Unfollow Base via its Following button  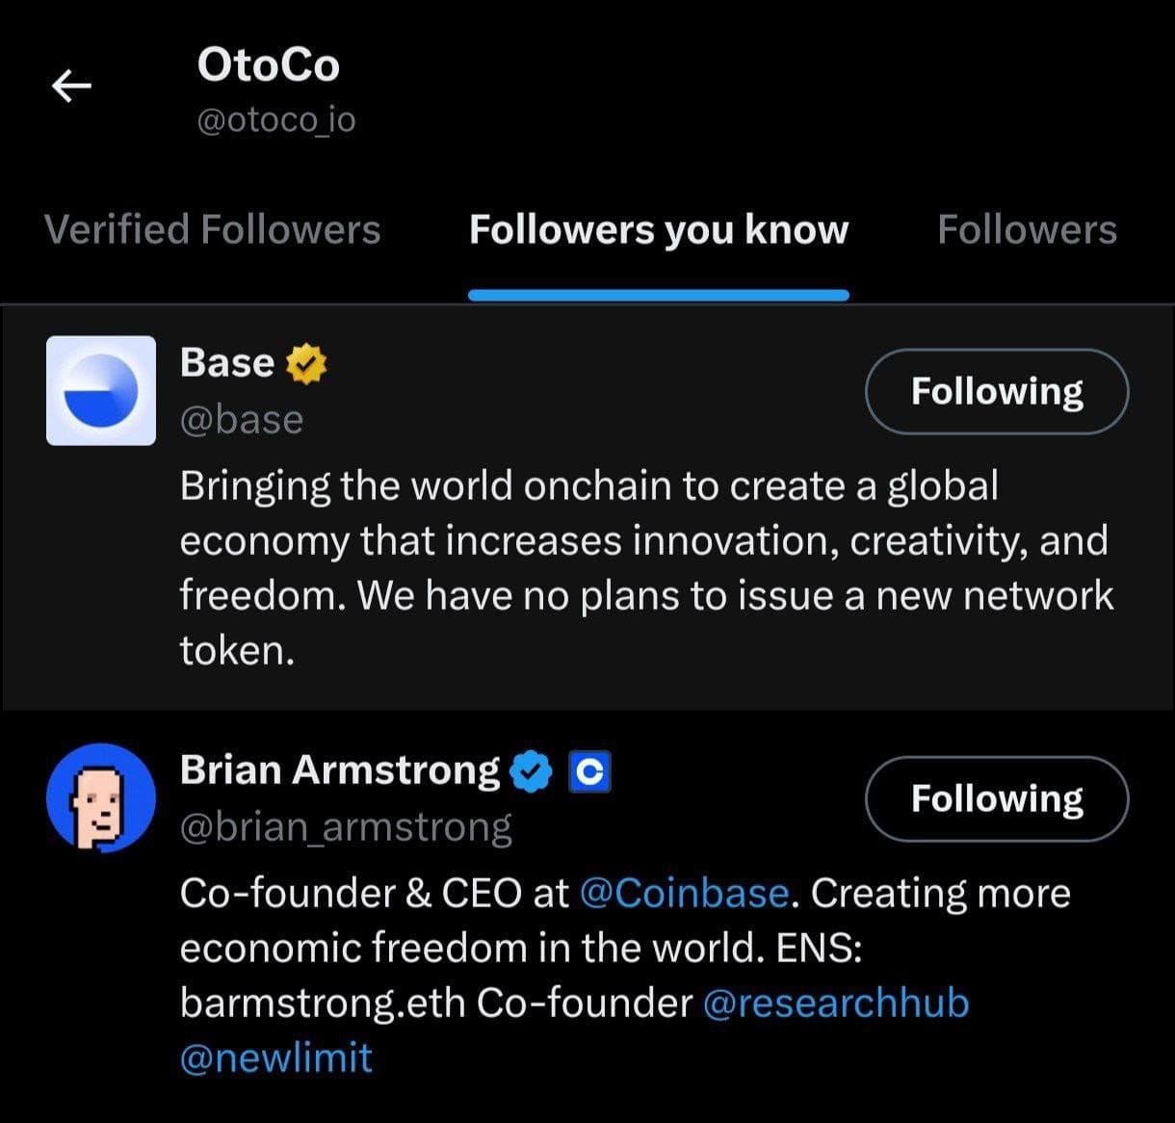pos(997,391)
